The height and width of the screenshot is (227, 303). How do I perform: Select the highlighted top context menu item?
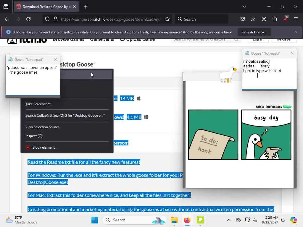(86, 74)
